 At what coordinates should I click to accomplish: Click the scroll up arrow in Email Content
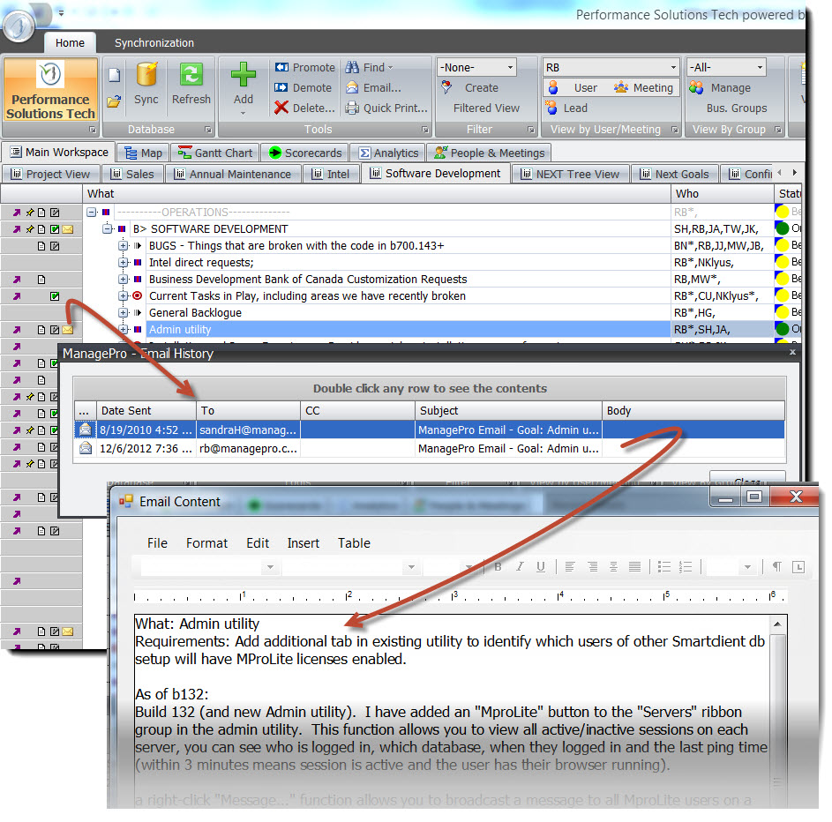pyautogui.click(x=777, y=624)
